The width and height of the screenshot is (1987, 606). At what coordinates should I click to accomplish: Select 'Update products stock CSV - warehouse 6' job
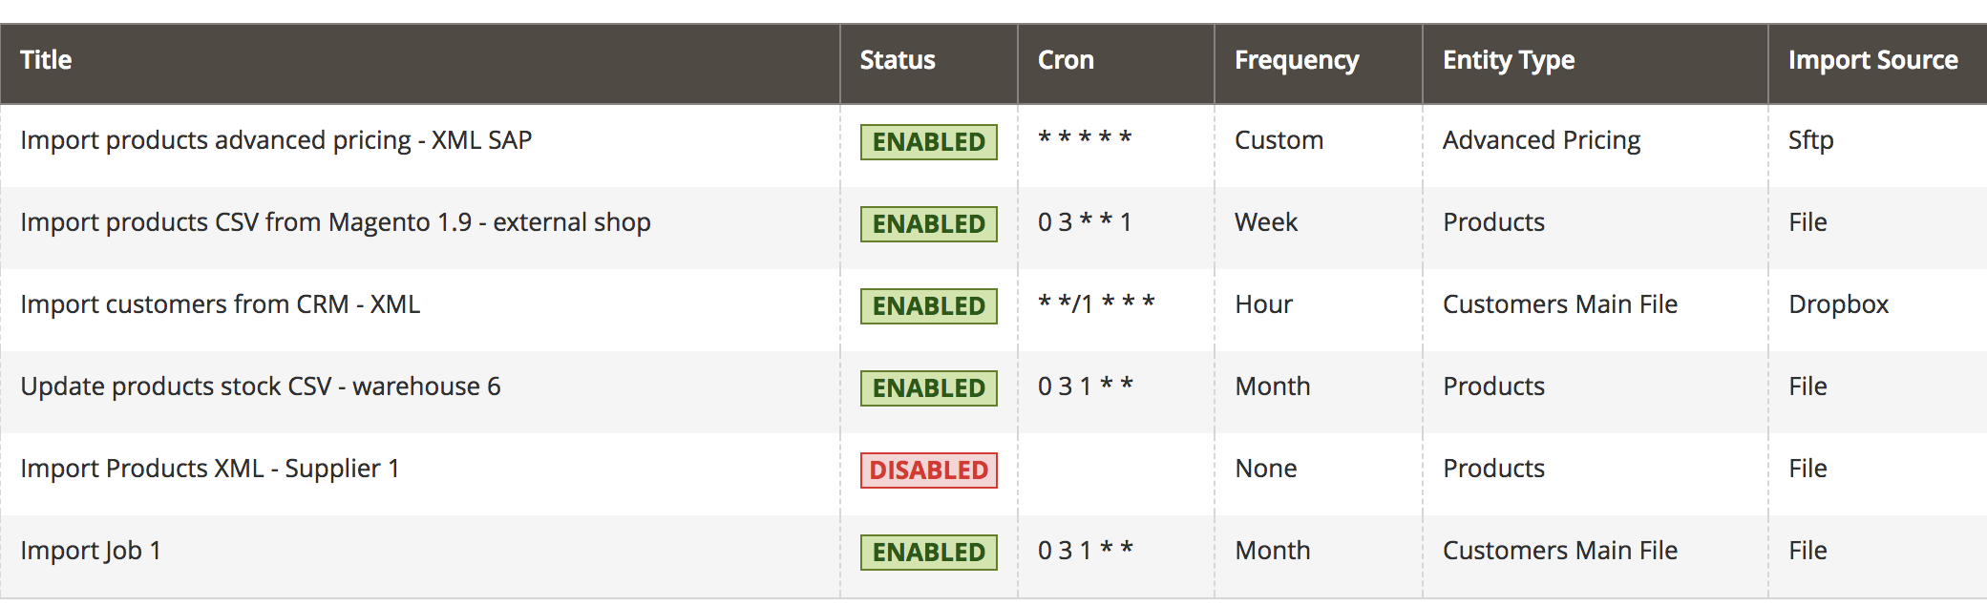[260, 387]
